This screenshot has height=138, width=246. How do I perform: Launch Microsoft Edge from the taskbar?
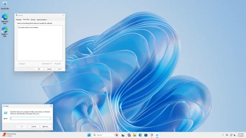(x=140, y=135)
